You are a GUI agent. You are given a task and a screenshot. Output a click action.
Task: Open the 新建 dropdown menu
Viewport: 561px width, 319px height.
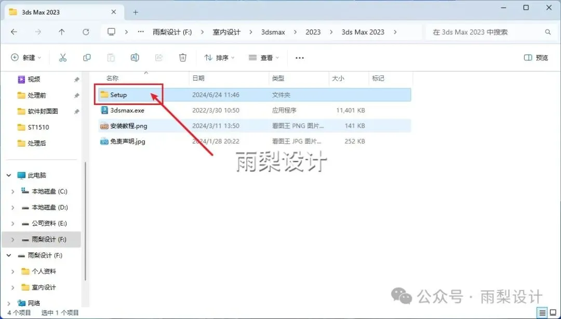click(26, 58)
